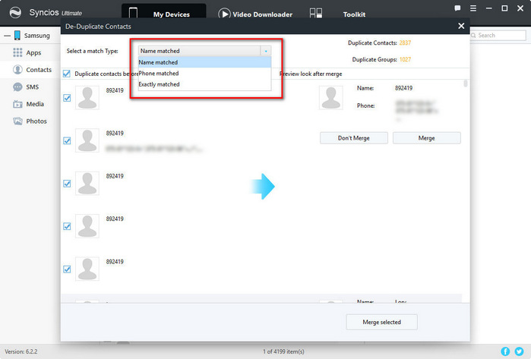Screen dimensions: 531x359
Task: Click the Contacts person icon
Action: (x=17, y=70)
